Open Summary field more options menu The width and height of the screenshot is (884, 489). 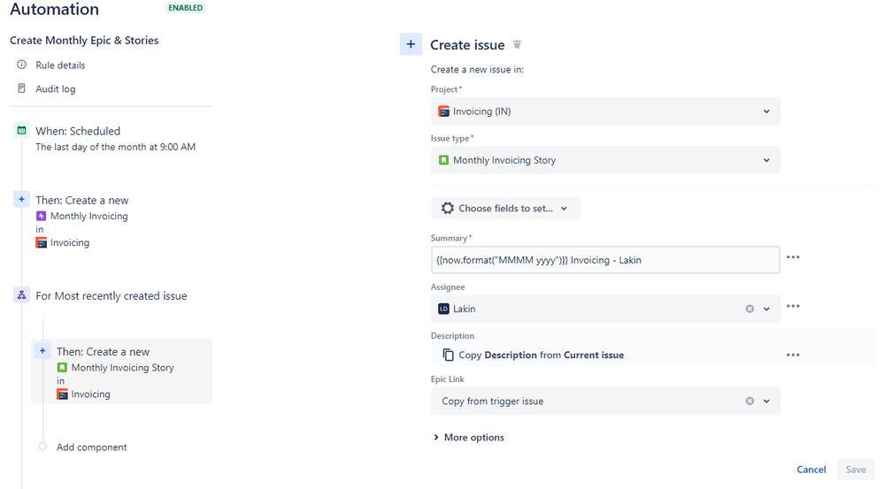(793, 257)
